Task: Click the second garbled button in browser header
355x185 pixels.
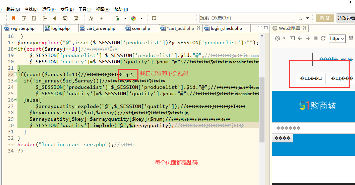Action: (x=341, y=78)
